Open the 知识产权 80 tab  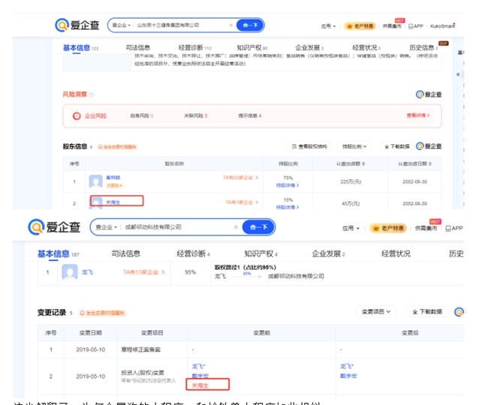[x=251, y=47]
